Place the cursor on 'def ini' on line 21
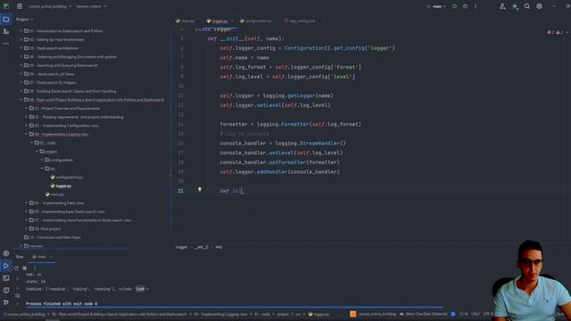571x321 pixels. [x=231, y=191]
